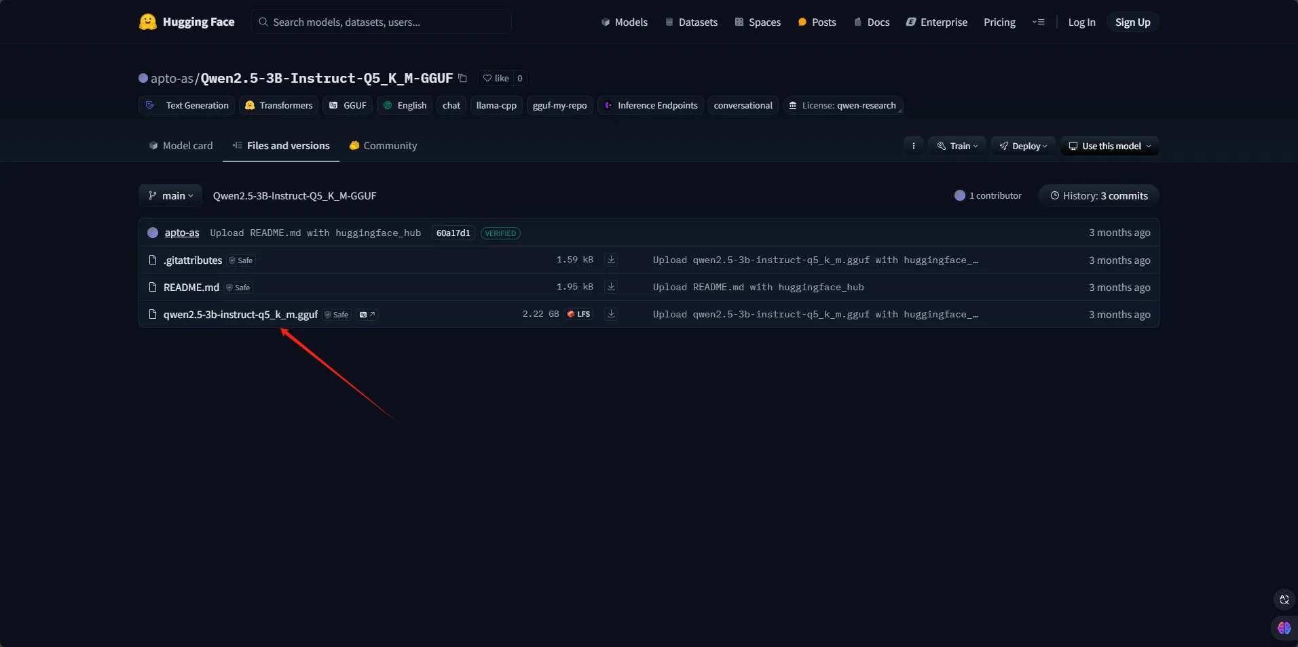Click 3 months ago in the README.md row
Screen dimensions: 1298x647
[x=1119, y=288]
